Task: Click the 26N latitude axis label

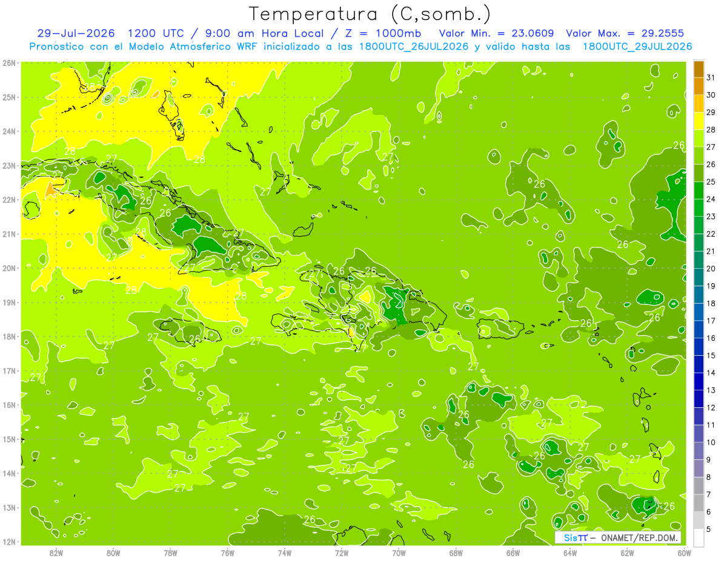Action: click(x=9, y=63)
